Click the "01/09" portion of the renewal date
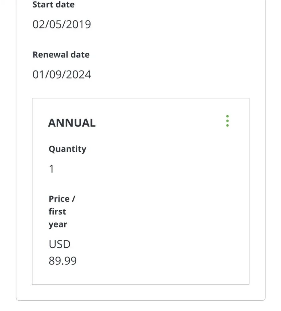Viewport: 281px width, 311px height. 48,75
